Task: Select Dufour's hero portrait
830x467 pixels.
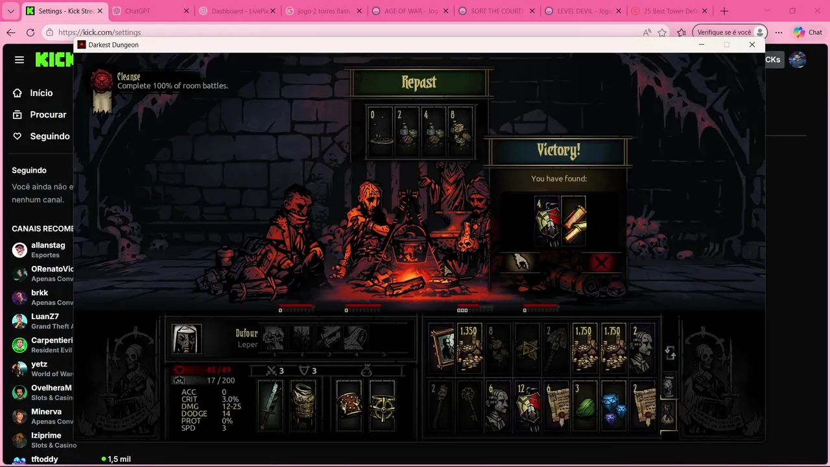Action: tap(186, 339)
